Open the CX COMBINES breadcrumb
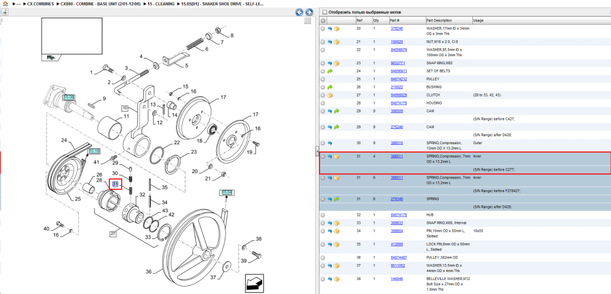This screenshot has height=294, width=611. coord(40,4)
